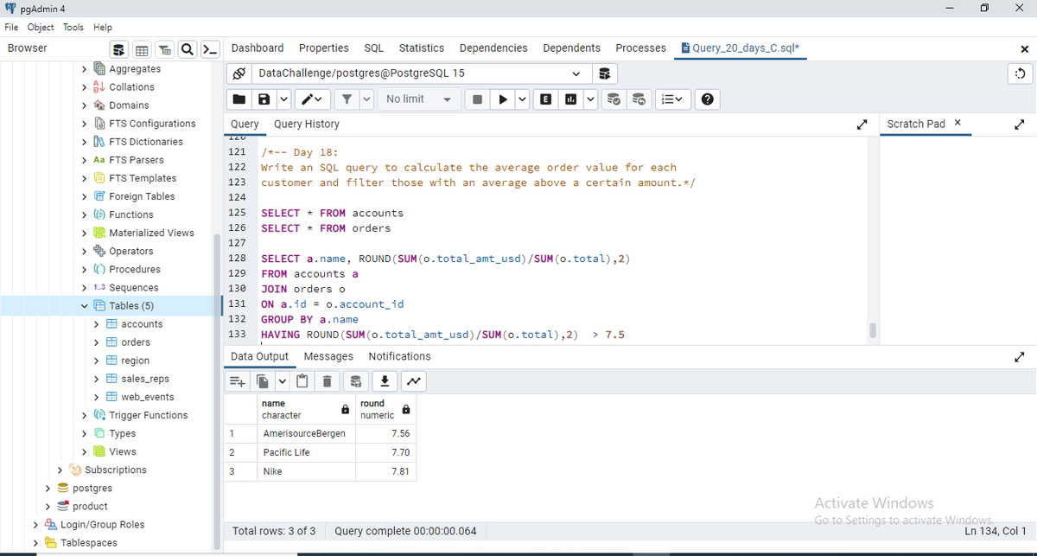Click the Paste clipboard icon
Image resolution: width=1037 pixels, height=556 pixels.
click(x=302, y=381)
